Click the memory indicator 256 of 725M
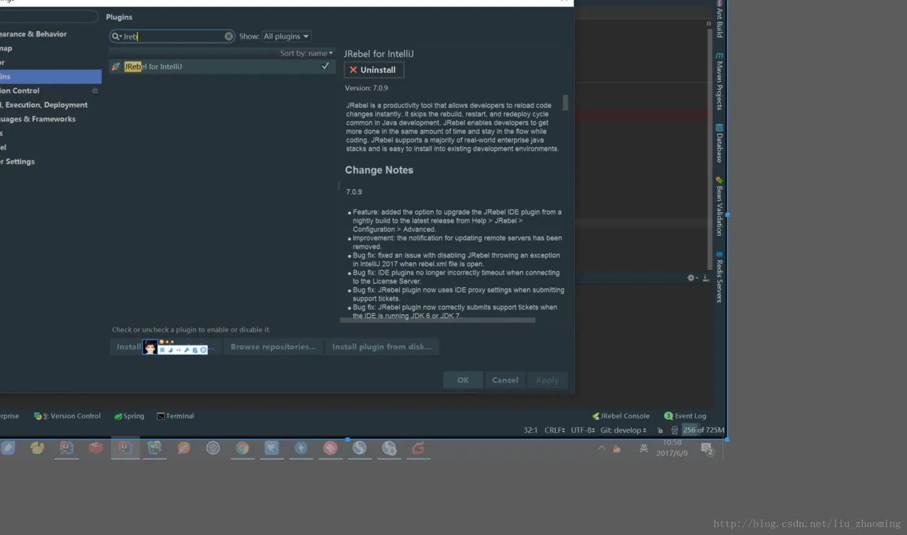907x535 pixels. (704, 430)
